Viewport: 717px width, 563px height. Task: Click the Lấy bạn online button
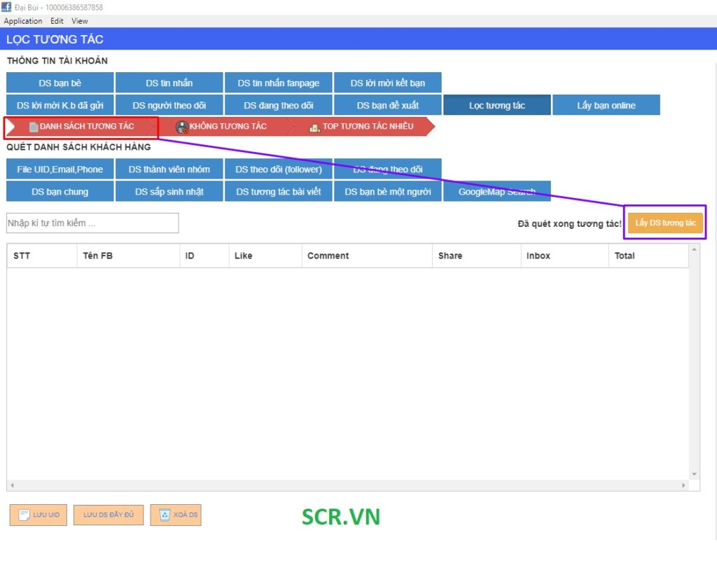pos(606,106)
